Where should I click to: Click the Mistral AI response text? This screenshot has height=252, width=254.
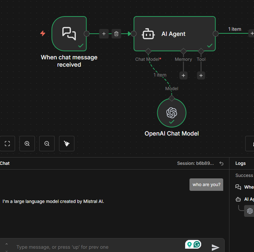tap(53, 201)
